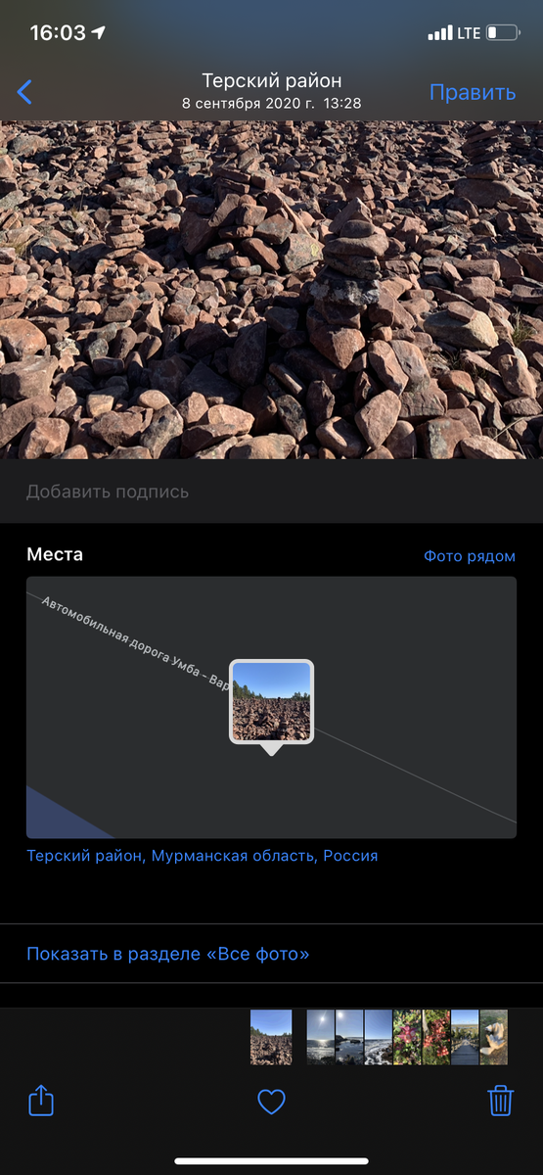The height and width of the screenshot is (1175, 543).
Task: Delete photo with trash icon
Action: click(x=501, y=1101)
